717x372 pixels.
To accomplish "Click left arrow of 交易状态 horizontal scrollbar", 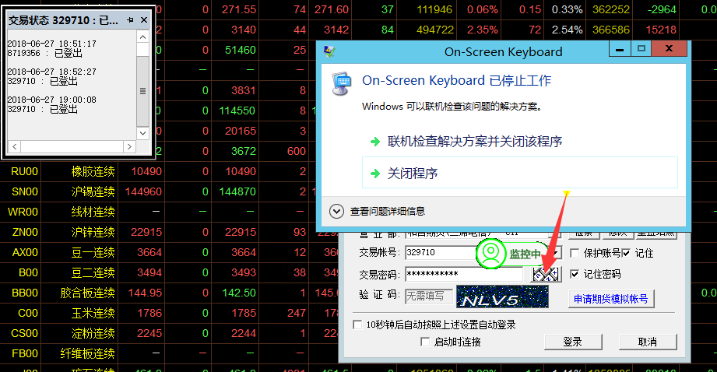I will 14,146.
